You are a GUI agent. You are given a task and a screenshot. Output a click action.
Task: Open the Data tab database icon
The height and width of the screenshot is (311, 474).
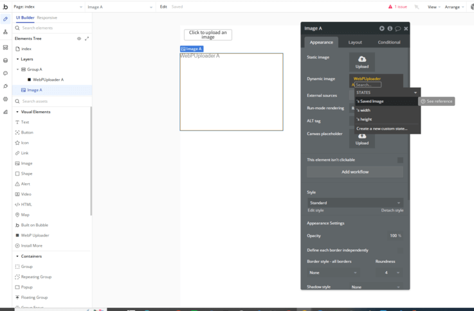tap(5, 60)
